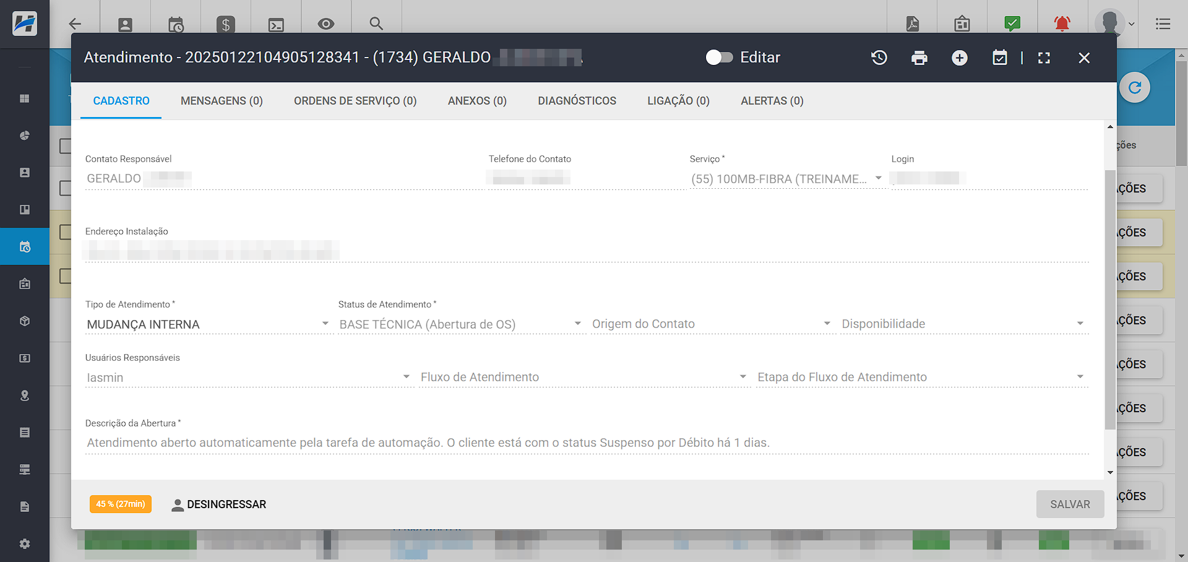Switch to the LIGAÇÃO (0) tab
1188x562 pixels.
(678, 101)
